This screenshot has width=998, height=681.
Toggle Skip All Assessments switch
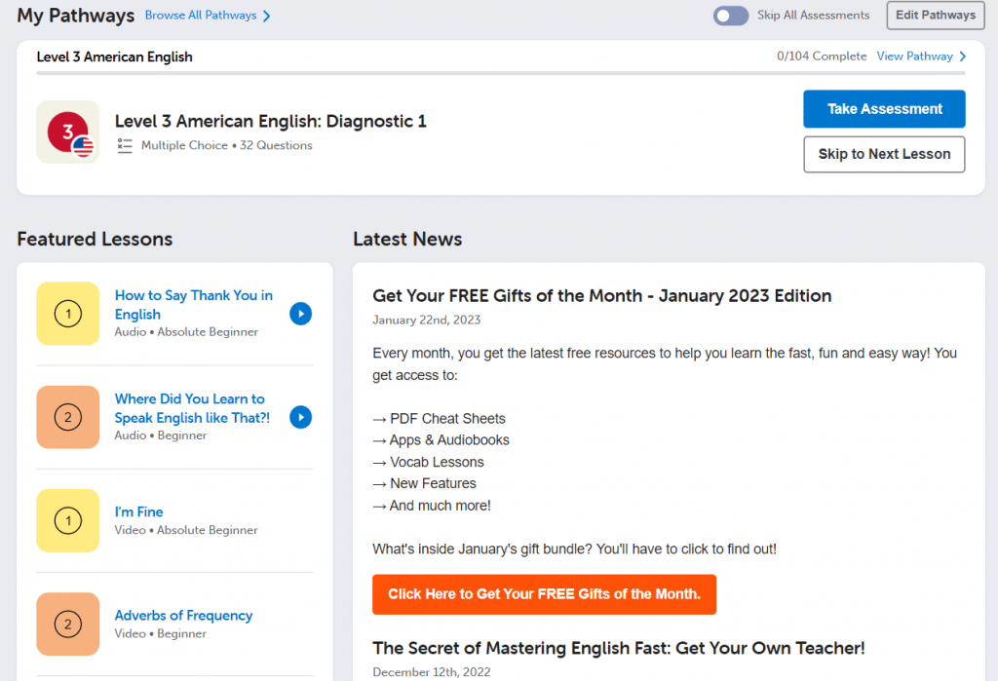[731, 16]
